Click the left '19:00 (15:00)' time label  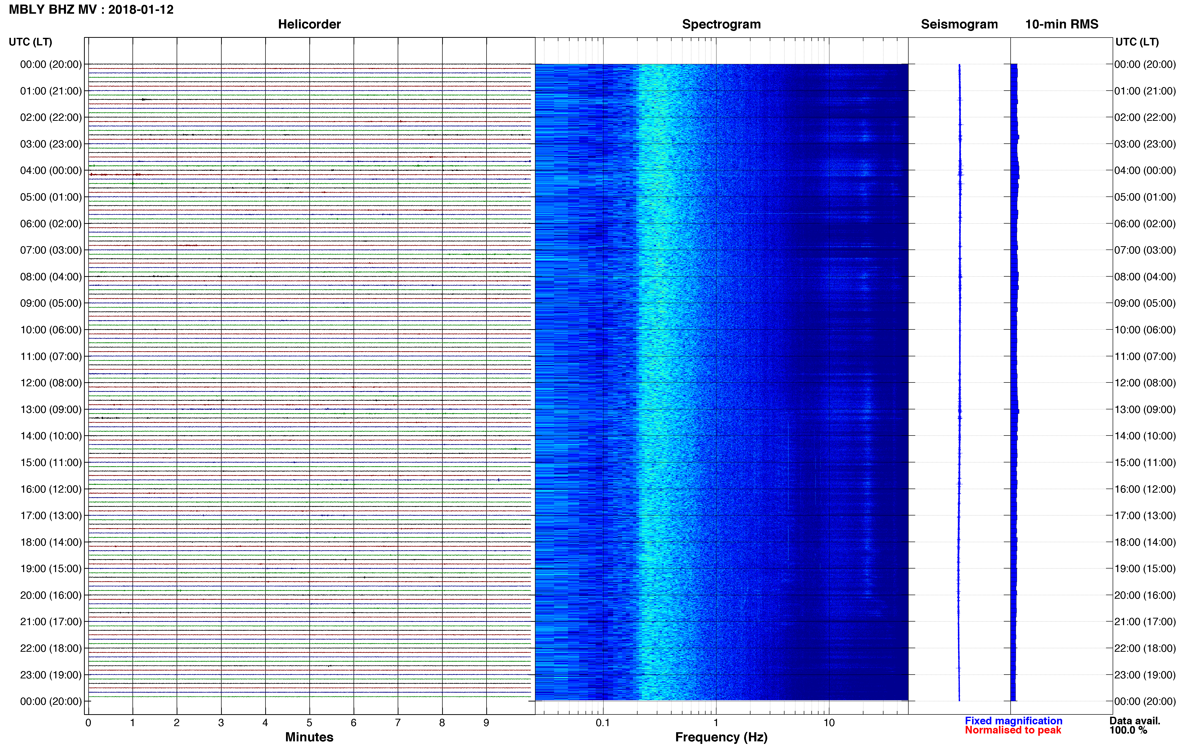point(51,569)
